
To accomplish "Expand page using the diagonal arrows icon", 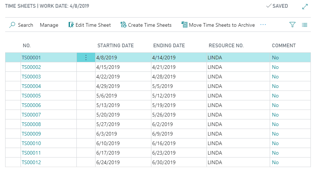I will tap(305, 6).
